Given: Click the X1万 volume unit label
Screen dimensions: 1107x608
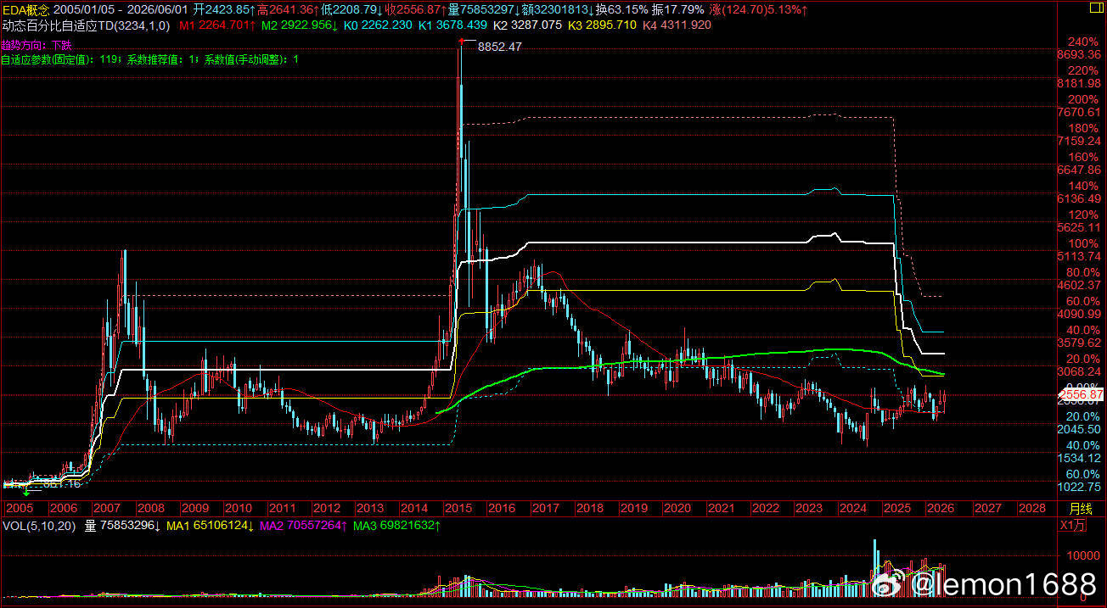Looking at the screenshot, I should click(1072, 526).
